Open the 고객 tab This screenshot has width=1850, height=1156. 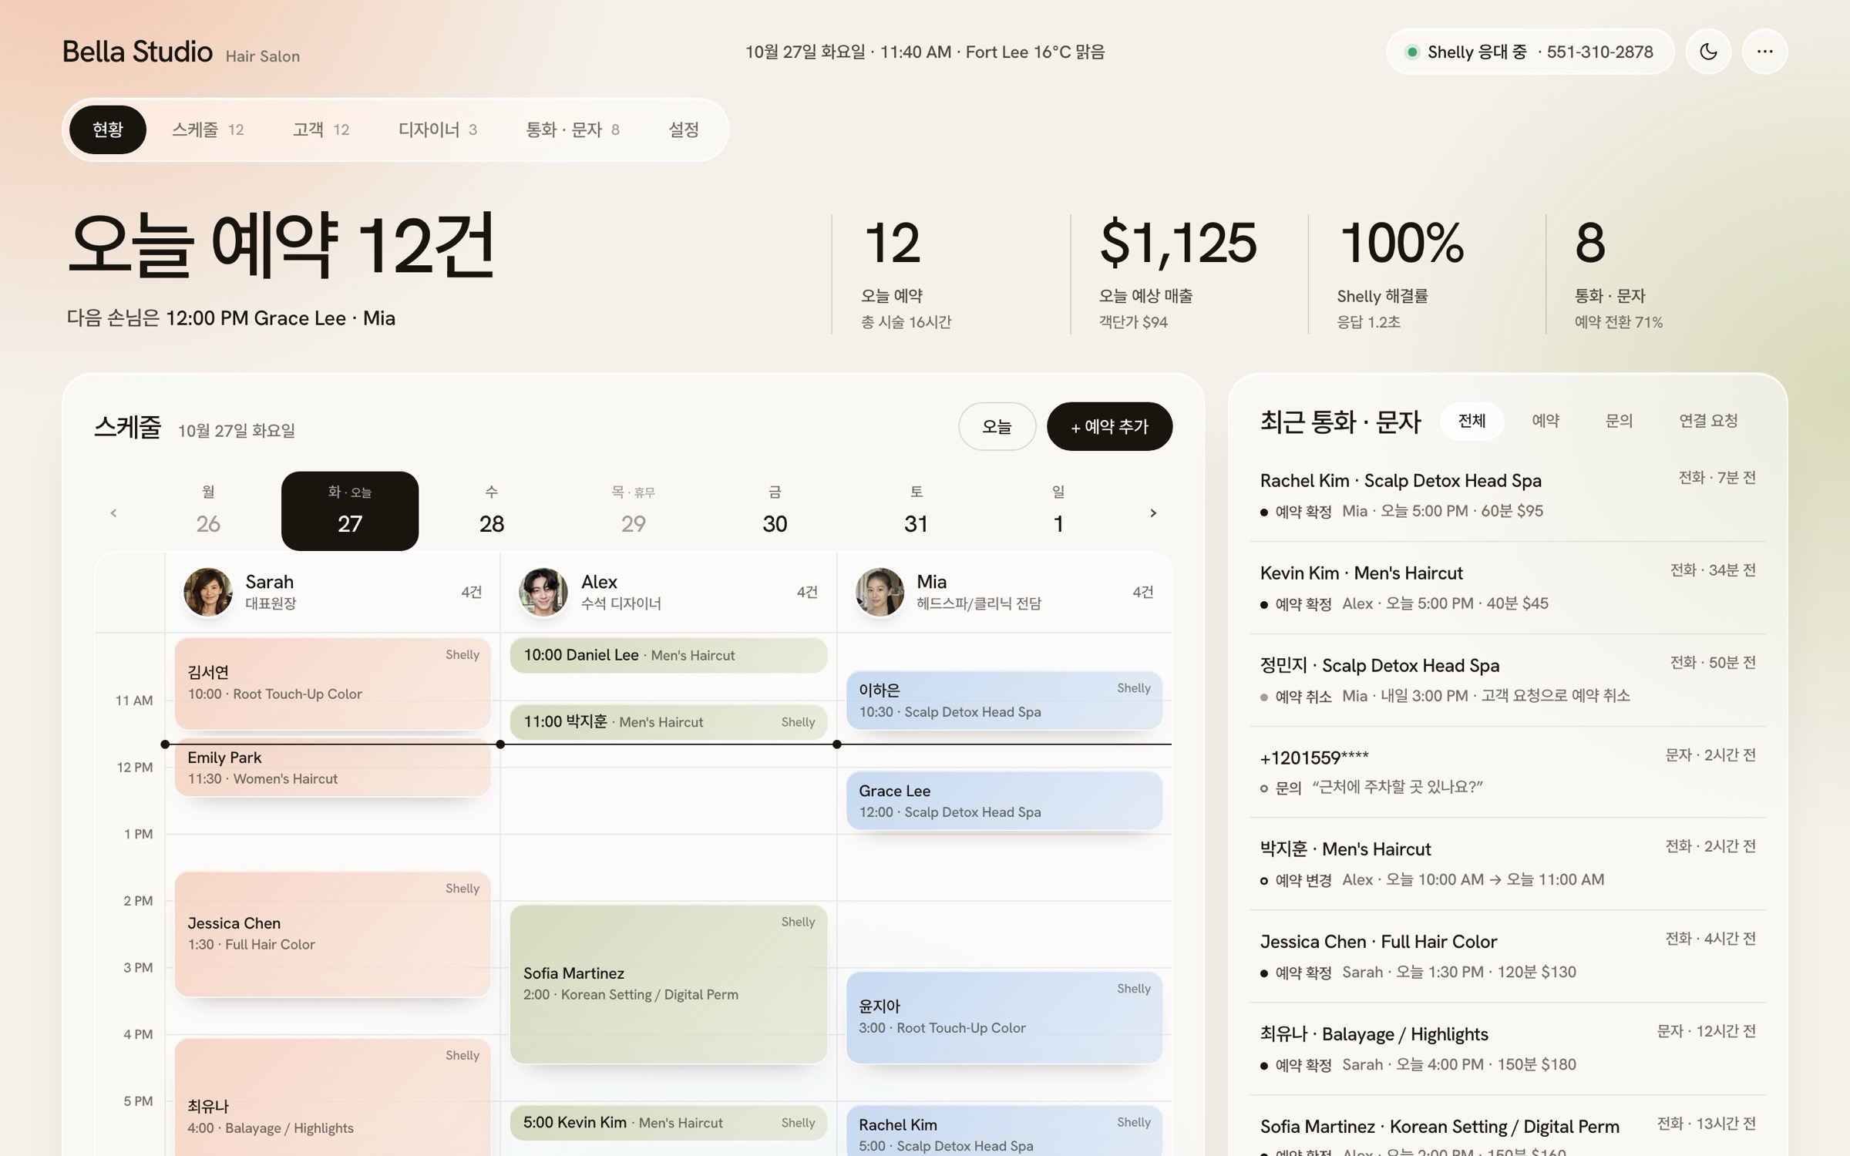pyautogui.click(x=321, y=129)
